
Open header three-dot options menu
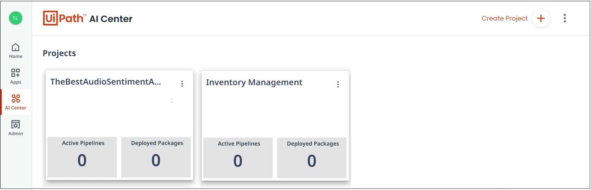[x=565, y=18]
